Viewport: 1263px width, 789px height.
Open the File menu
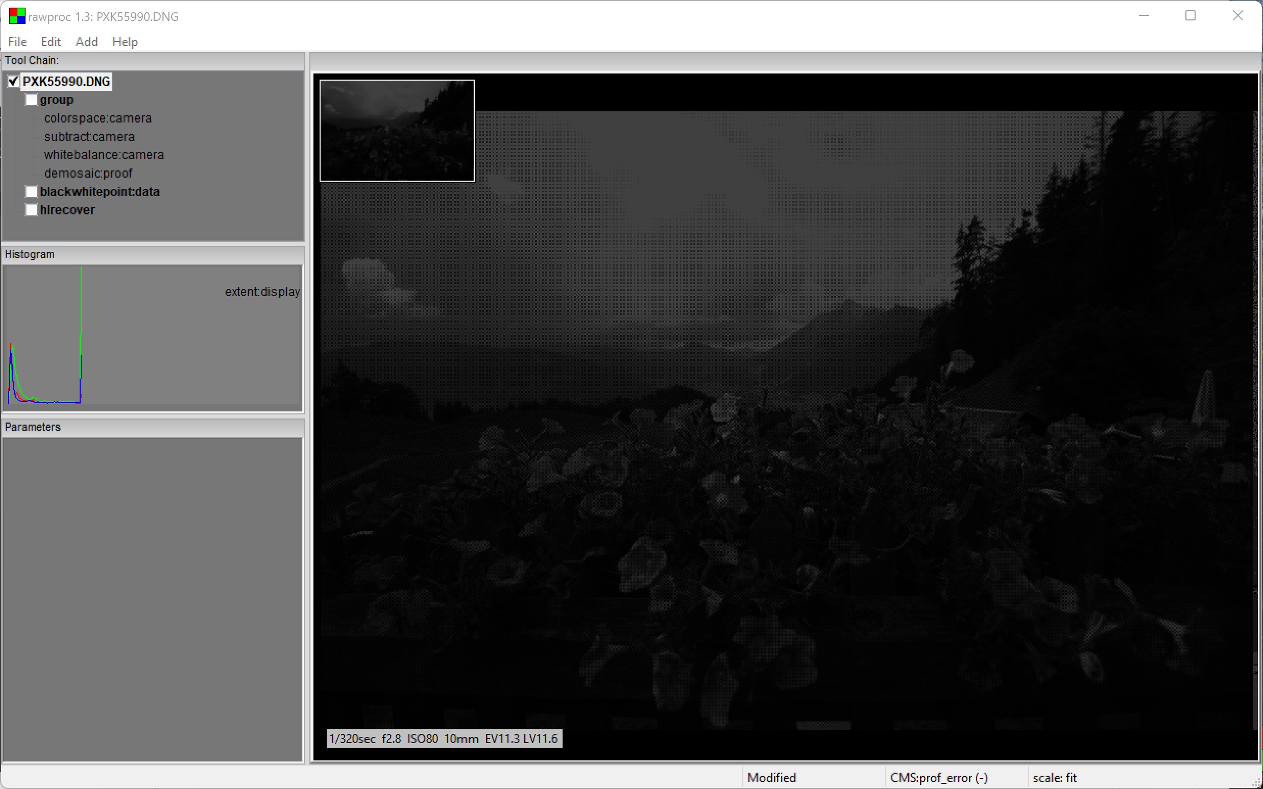[x=17, y=42]
